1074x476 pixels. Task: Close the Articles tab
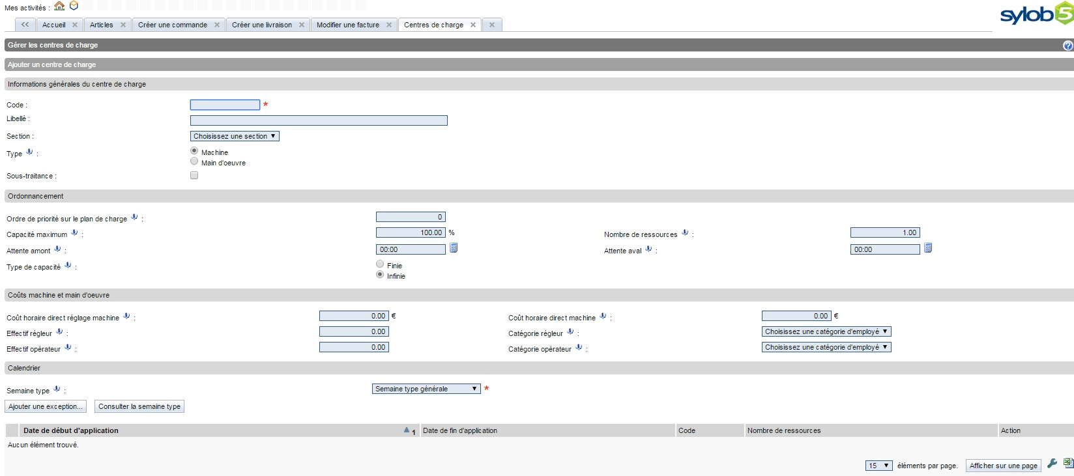[x=123, y=25]
